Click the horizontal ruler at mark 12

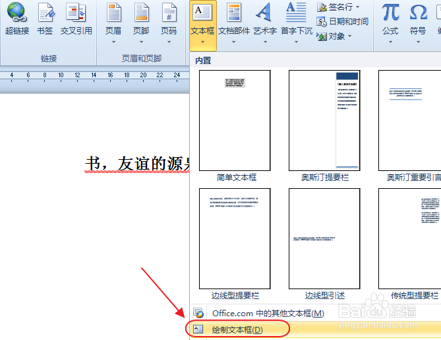77,75
